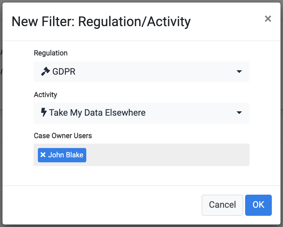
Task: Expand the Activity dropdown arrow
Action: pyautogui.click(x=239, y=113)
